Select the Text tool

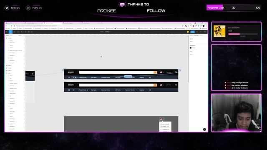pos(25,32)
